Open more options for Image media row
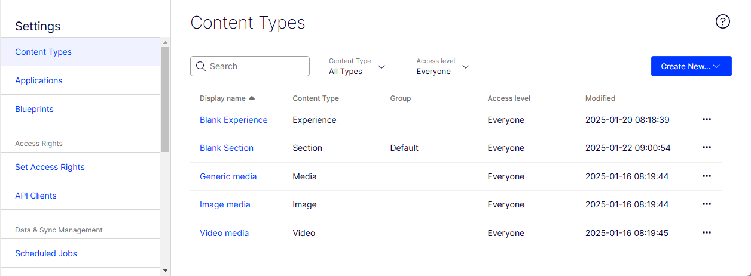 [707, 204]
